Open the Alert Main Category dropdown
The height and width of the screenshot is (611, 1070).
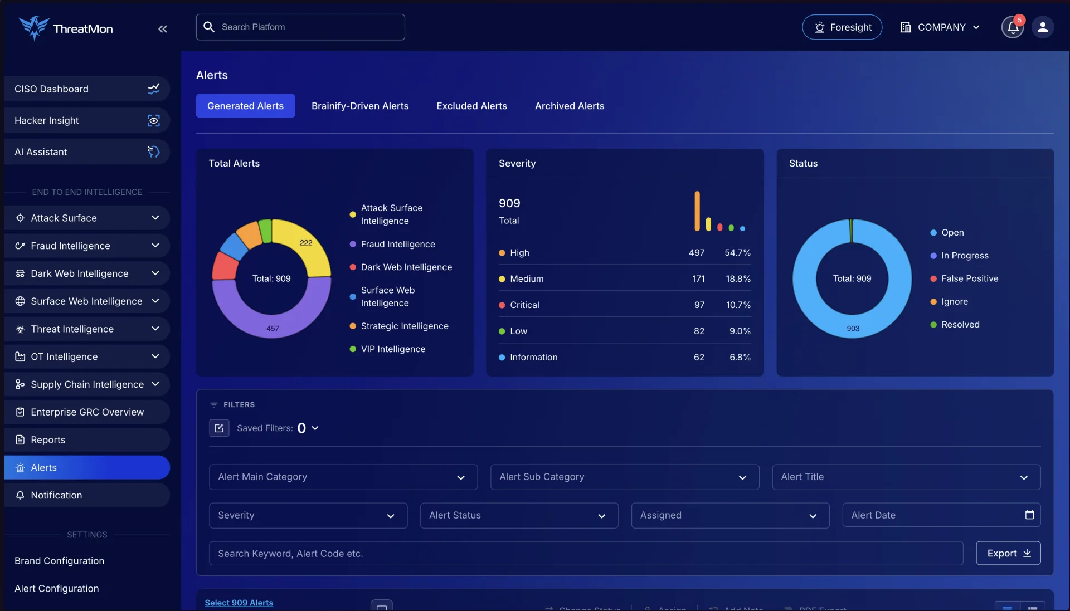click(343, 477)
